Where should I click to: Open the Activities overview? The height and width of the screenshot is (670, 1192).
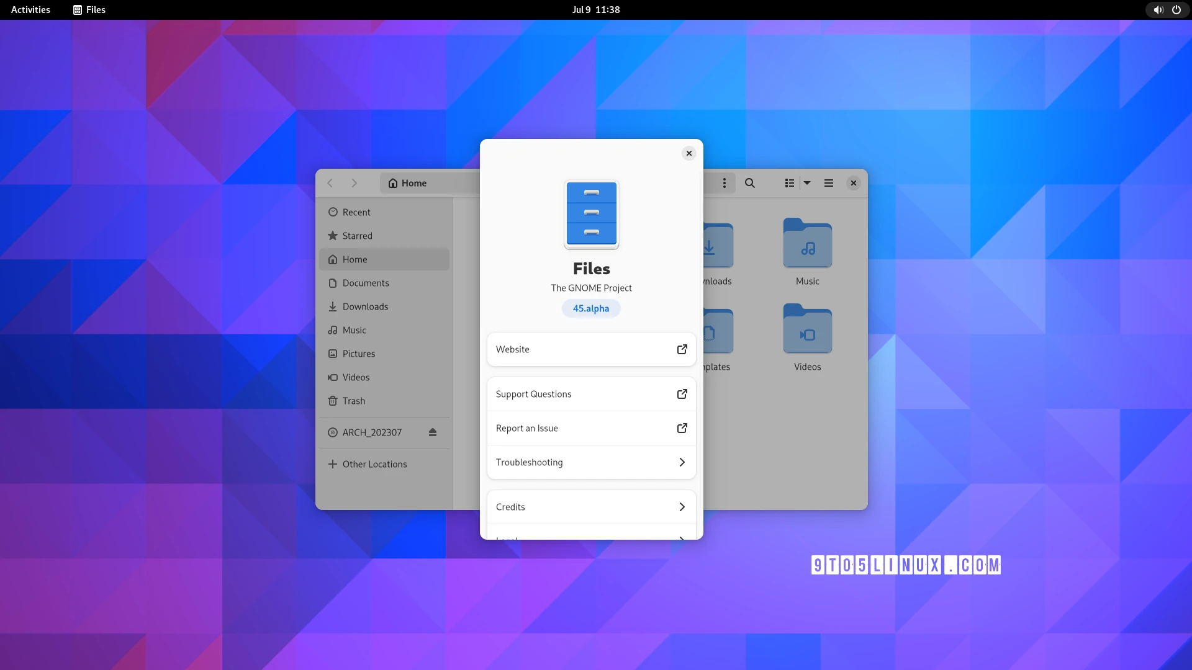point(30,10)
